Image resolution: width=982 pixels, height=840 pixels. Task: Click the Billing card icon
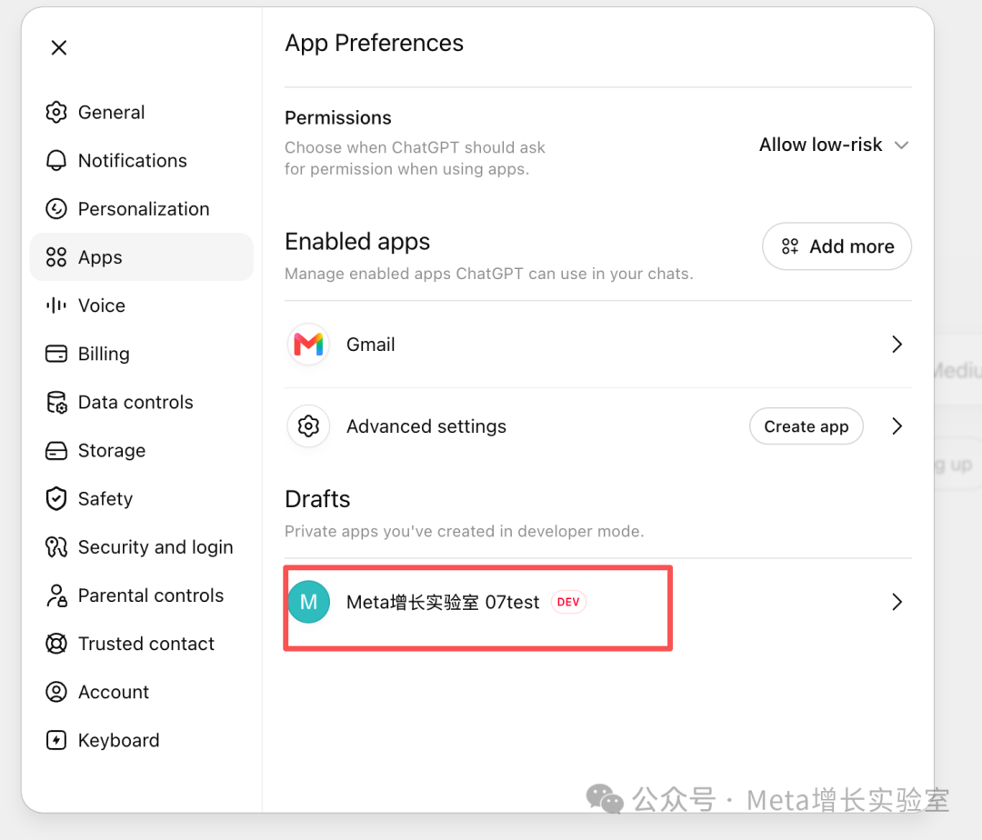click(56, 354)
